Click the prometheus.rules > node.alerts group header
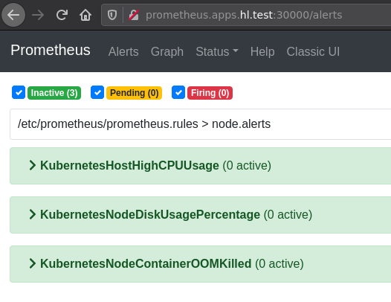Image resolution: width=391 pixels, height=302 pixels. 201,124
